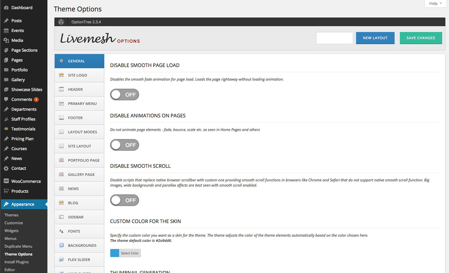449x273 pixels.
Task: Click the Comments icon with the red badge
Action: [x=6, y=99]
